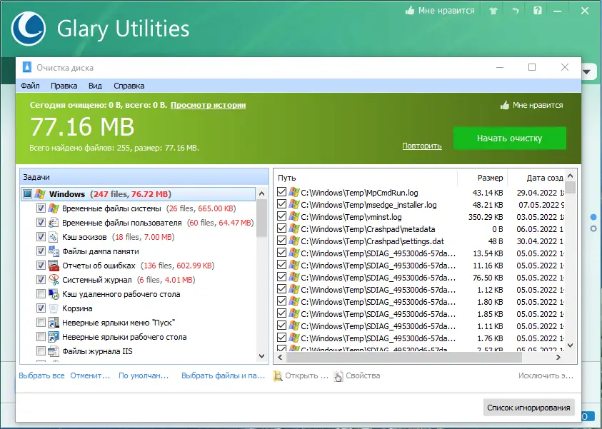Viewport: 602px width, 429px height.
Task: Uncheck Временные файлы системы
Action: tap(41, 208)
